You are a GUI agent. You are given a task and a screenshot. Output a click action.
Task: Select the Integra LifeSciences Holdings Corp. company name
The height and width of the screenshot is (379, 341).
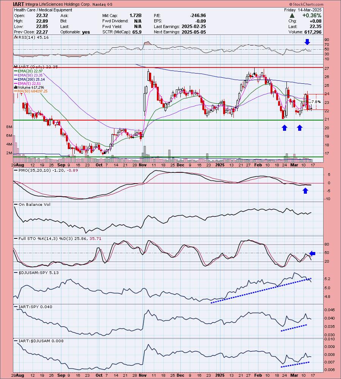[x=58, y=4]
